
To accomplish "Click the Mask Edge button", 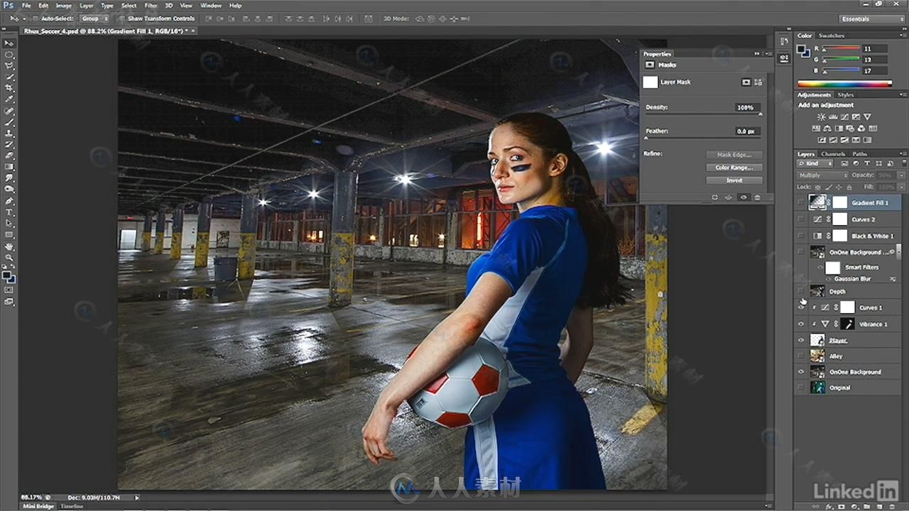I will tap(734, 155).
